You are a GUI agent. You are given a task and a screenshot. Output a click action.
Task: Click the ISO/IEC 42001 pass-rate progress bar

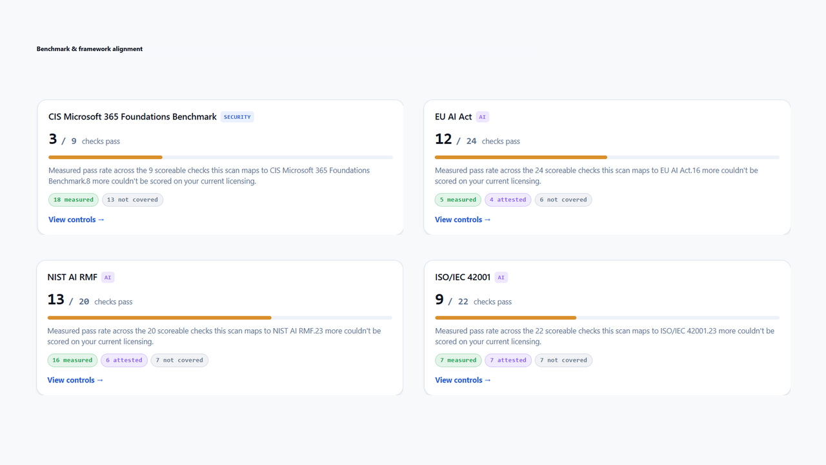[607, 317]
